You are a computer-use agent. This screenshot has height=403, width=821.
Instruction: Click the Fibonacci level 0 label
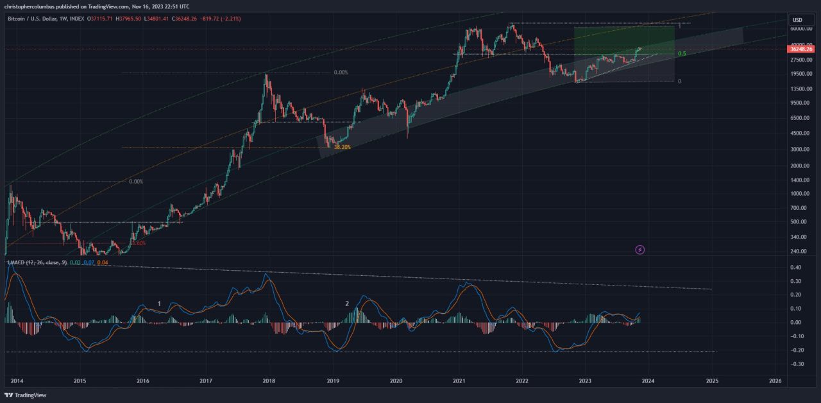pos(679,81)
